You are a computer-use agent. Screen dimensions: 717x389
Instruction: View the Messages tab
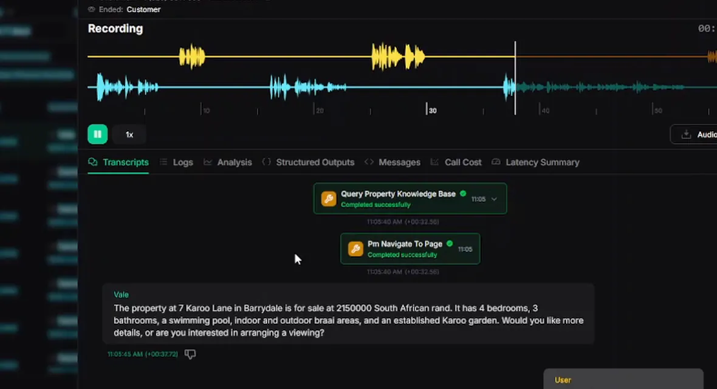(x=393, y=162)
